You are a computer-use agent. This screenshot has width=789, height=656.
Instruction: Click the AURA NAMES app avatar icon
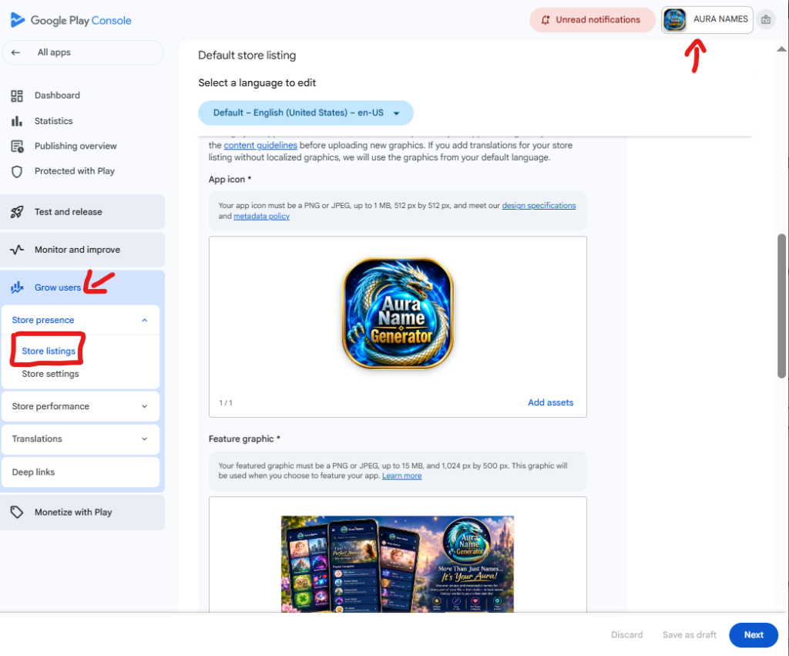[675, 20]
